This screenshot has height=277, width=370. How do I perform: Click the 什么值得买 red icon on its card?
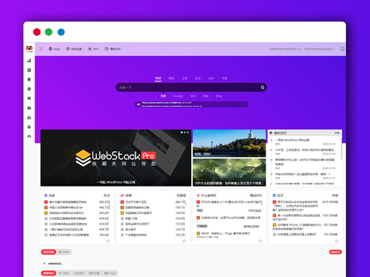(198, 196)
